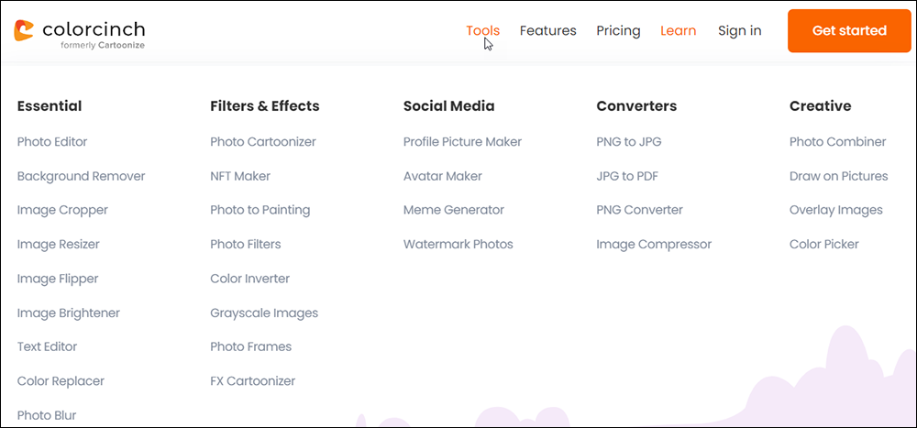Click the Get started button
Image resolution: width=917 pixels, height=428 pixels.
pyautogui.click(x=849, y=30)
